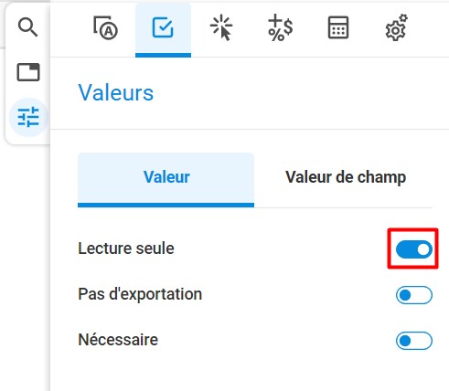Image resolution: width=449 pixels, height=391 pixels.
Task: Open the panel layout icon in sidebar
Action: tap(28, 72)
